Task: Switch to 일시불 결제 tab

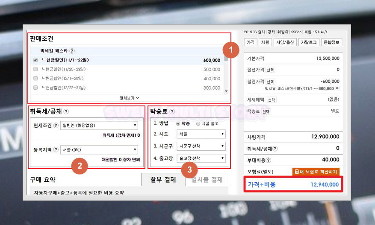Action: tap(207, 180)
